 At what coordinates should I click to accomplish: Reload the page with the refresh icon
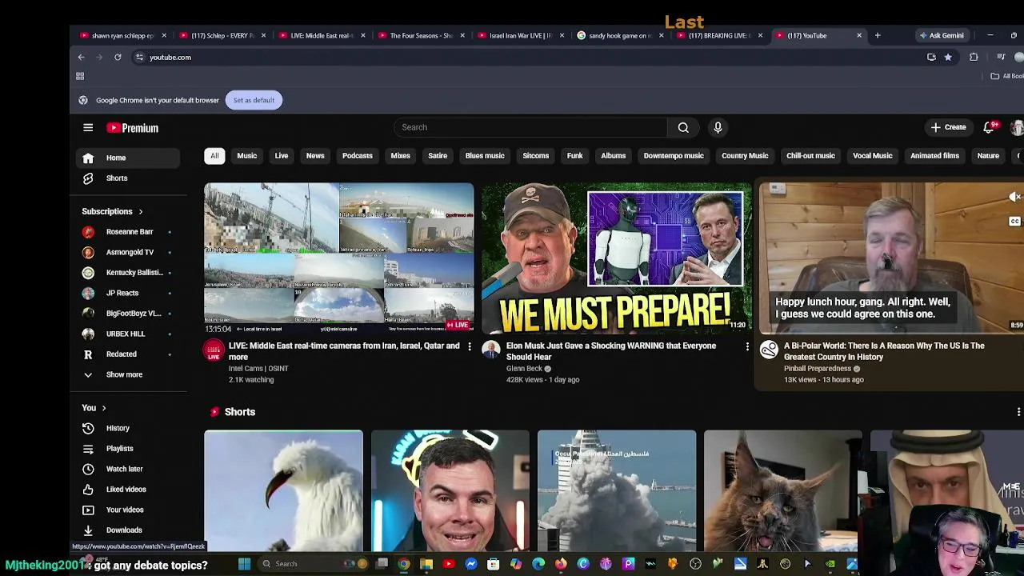(118, 57)
